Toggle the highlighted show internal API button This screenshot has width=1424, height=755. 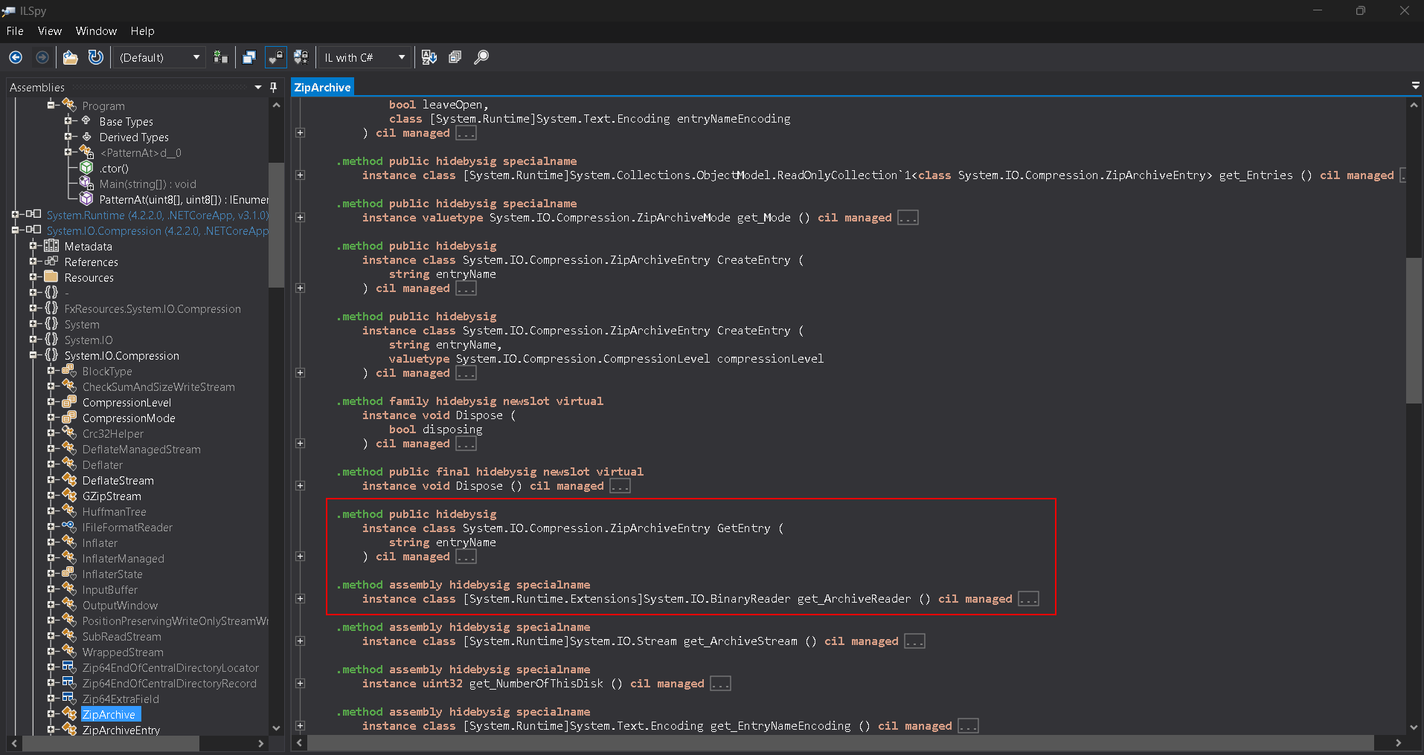(275, 57)
